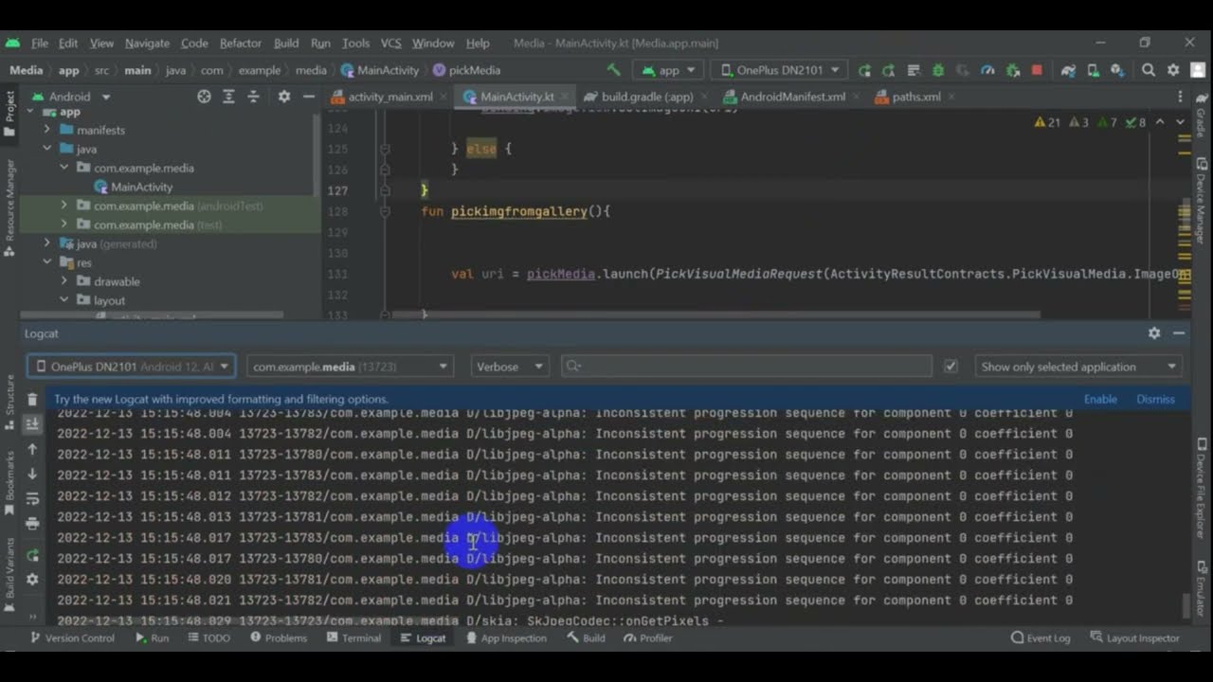Click the green Debug app bug icon
The image size is (1213, 682).
click(x=938, y=70)
